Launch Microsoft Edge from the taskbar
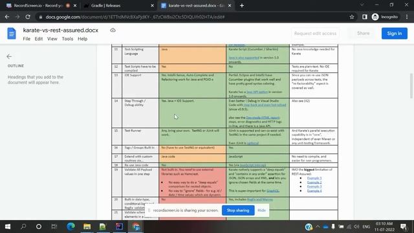 click(x=71, y=227)
